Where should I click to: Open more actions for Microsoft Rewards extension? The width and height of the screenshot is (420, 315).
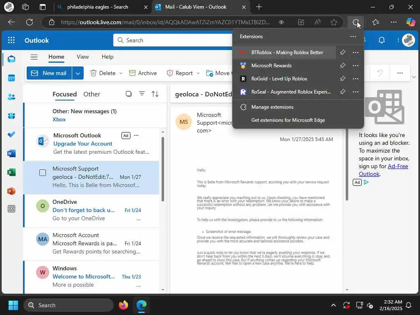[x=356, y=66]
